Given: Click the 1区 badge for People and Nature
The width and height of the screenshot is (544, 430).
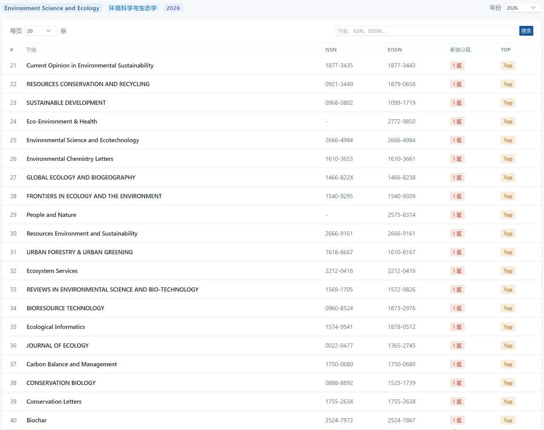Looking at the screenshot, I should (x=457, y=215).
